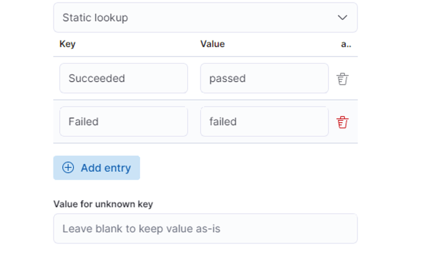Click the plus circle icon in Add entry
The width and height of the screenshot is (424, 268).
[x=68, y=168]
